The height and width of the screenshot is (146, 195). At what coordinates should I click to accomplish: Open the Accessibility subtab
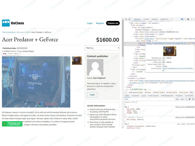pyautogui.click(x=189, y=96)
